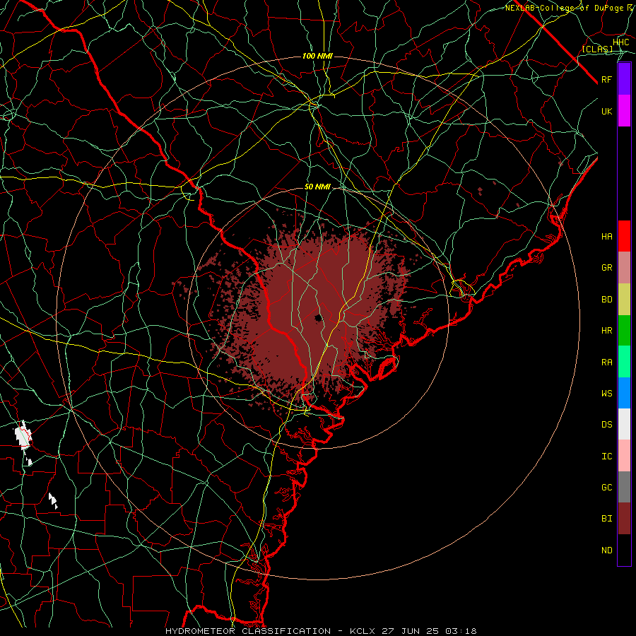Click the "03:18" time stamp
Image resolution: width=636 pixels, height=636 pixels.
460,631
